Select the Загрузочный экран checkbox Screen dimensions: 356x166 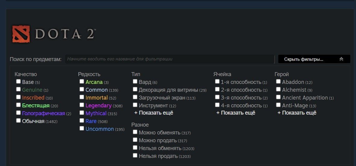click(x=135, y=97)
